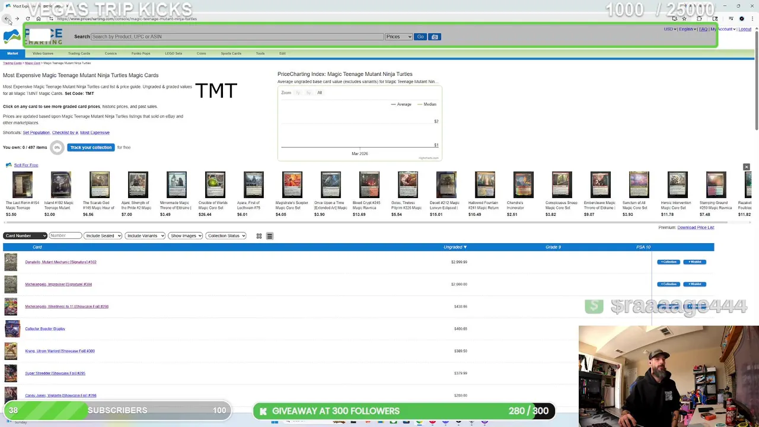The height and width of the screenshot is (427, 759).
Task: Click Crucible of Worlds carousel thumbnail
Action: click(x=215, y=185)
